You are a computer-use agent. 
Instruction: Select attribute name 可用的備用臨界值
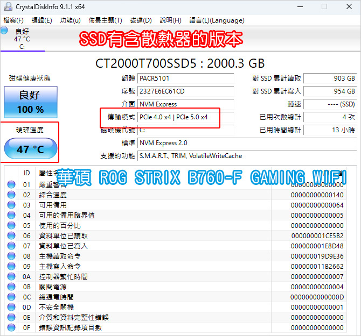tap(67, 216)
